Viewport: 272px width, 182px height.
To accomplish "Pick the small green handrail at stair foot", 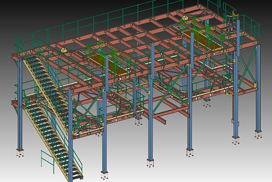I will (48, 162).
